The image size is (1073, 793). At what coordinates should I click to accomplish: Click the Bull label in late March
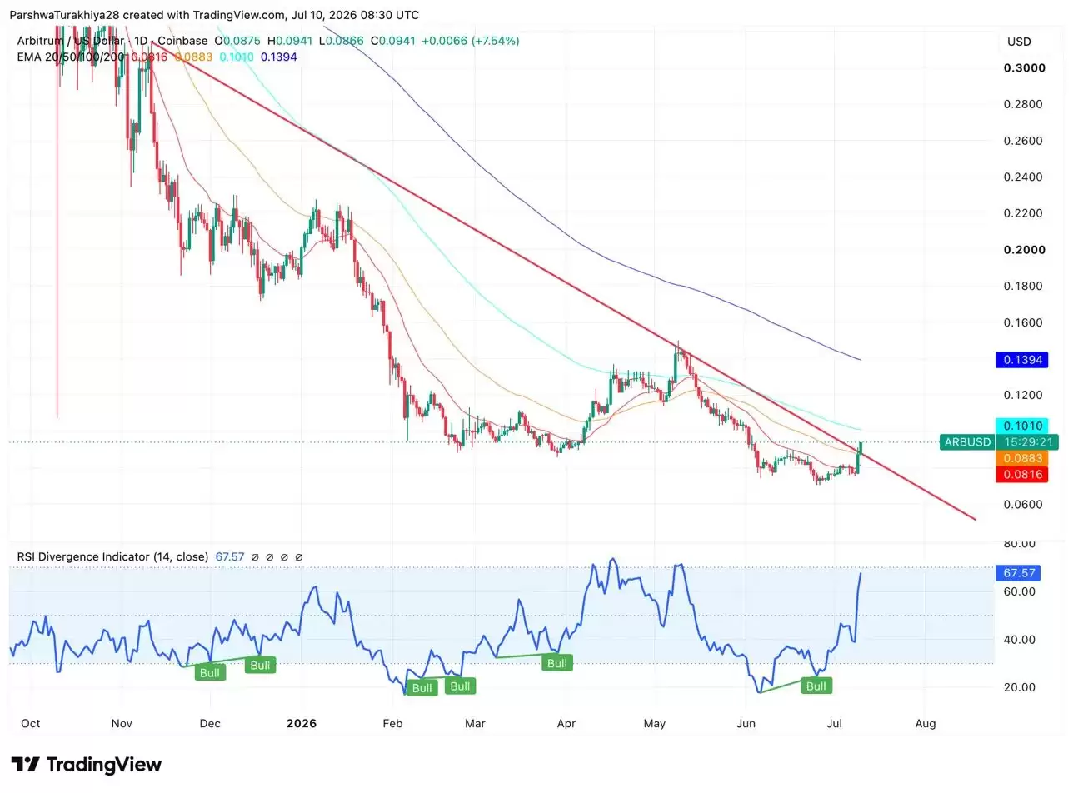pos(557,663)
